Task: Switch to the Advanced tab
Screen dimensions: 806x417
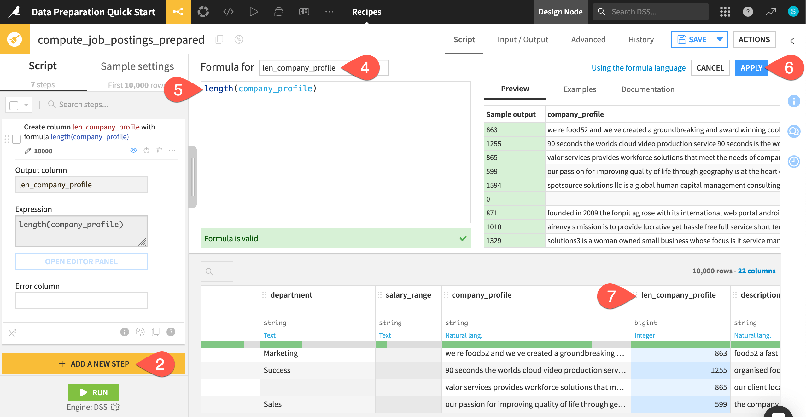Action: coord(588,40)
